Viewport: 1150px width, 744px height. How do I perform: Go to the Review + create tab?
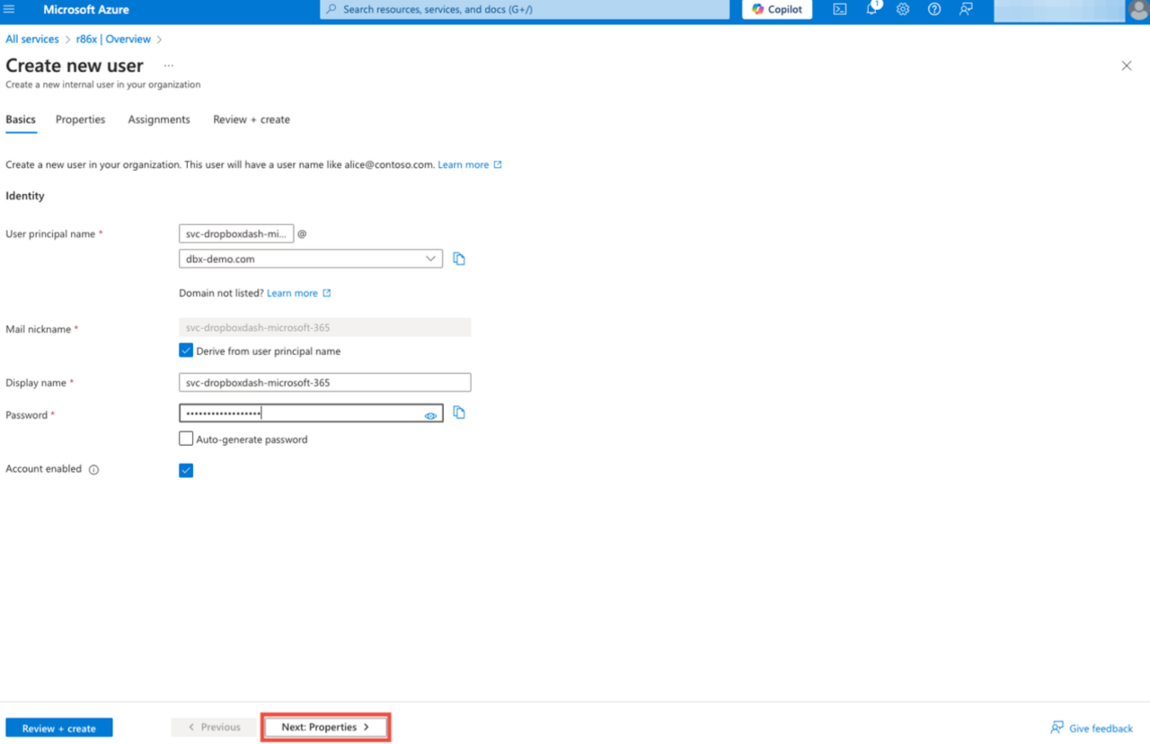pyautogui.click(x=251, y=120)
